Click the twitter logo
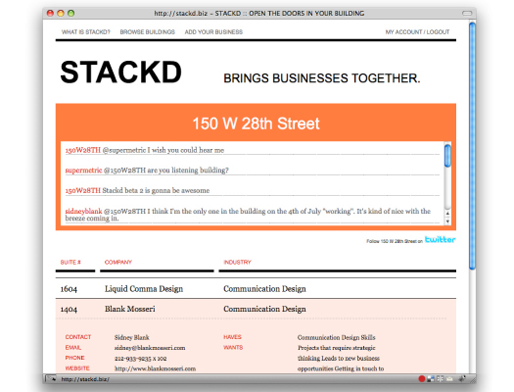Viewport: 514px width, 392px height. click(440, 239)
